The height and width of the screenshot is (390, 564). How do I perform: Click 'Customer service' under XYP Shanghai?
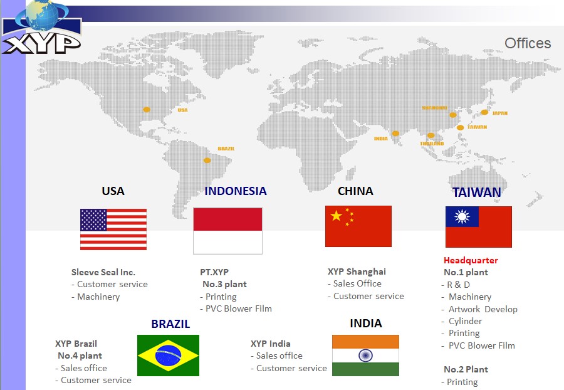click(368, 296)
